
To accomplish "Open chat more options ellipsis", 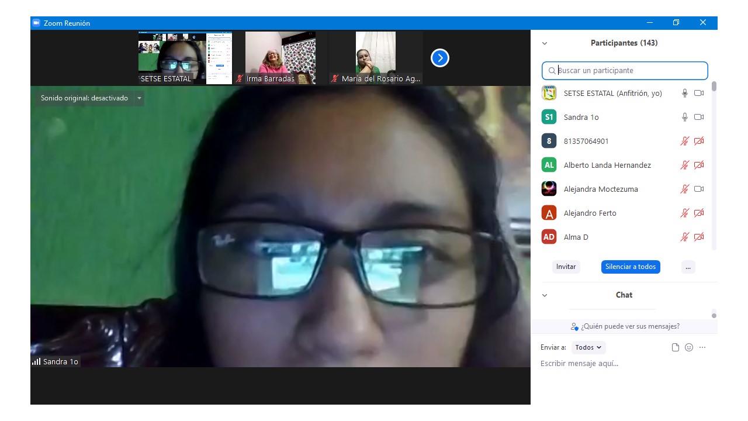I will click(702, 347).
